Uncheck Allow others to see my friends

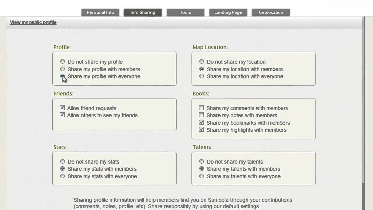(62, 115)
